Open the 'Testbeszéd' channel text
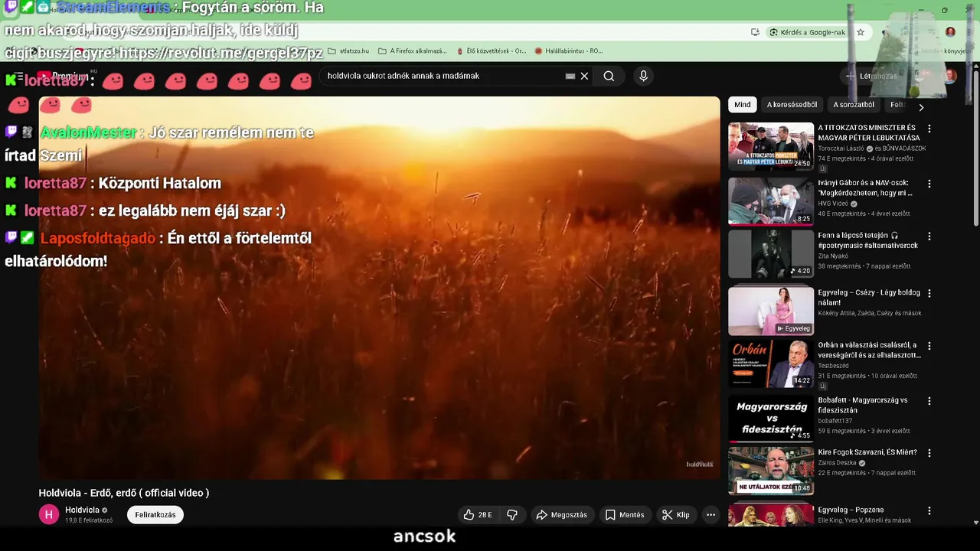Image resolution: width=980 pixels, height=551 pixels. coord(833,366)
